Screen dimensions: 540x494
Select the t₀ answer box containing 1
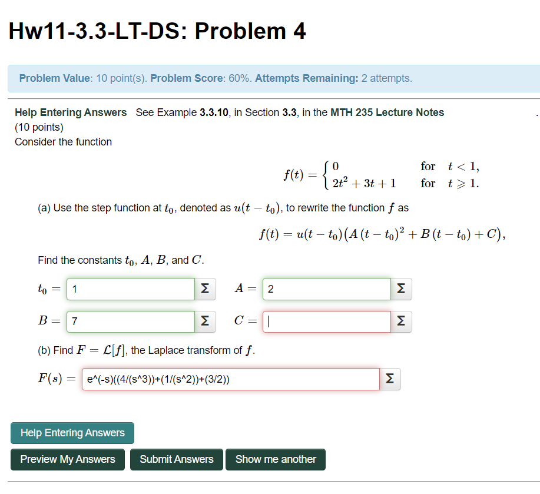130,289
